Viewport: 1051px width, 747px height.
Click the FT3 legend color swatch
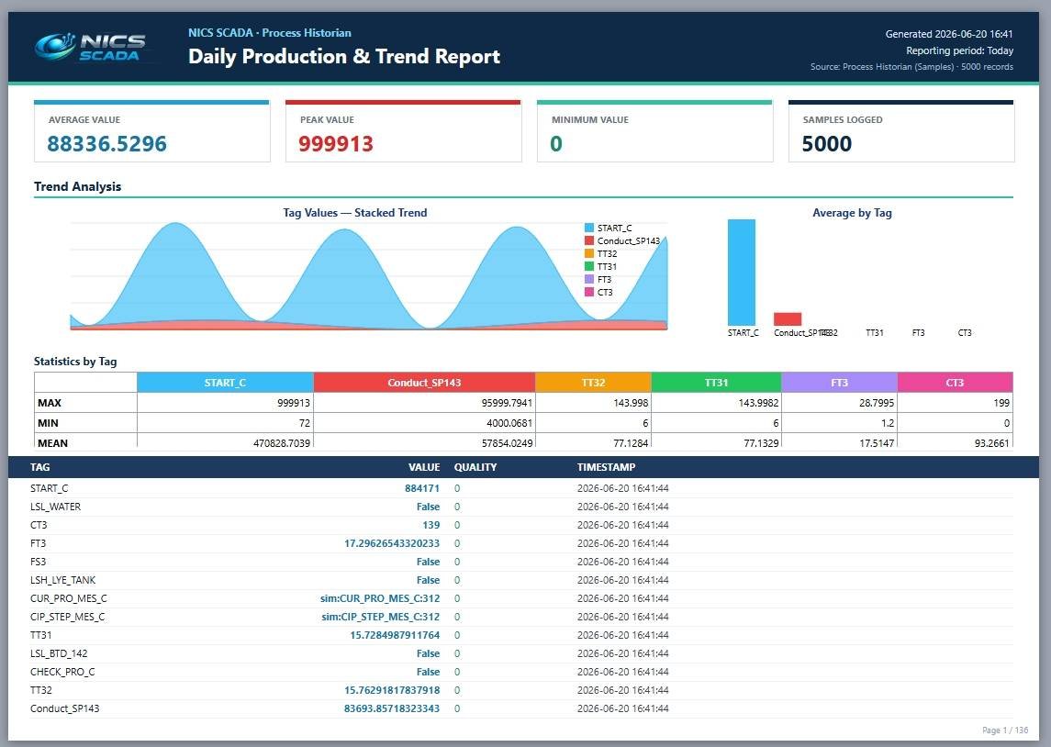(589, 279)
